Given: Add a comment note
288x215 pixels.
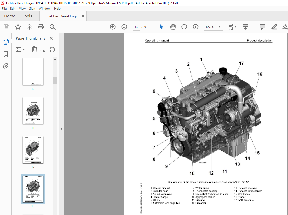Looking at the screenshot, I should (x=262, y=27).
